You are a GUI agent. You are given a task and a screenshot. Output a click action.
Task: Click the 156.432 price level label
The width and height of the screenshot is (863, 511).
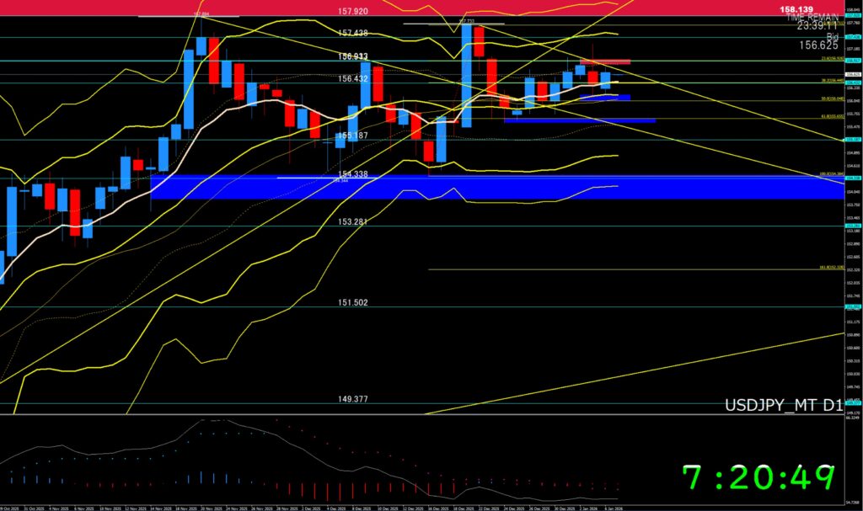pos(354,78)
